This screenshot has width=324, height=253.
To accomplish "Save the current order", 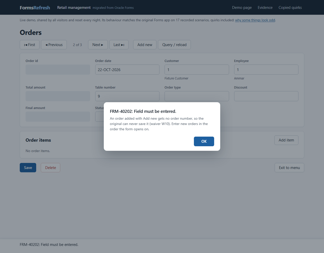I will 28,168.
